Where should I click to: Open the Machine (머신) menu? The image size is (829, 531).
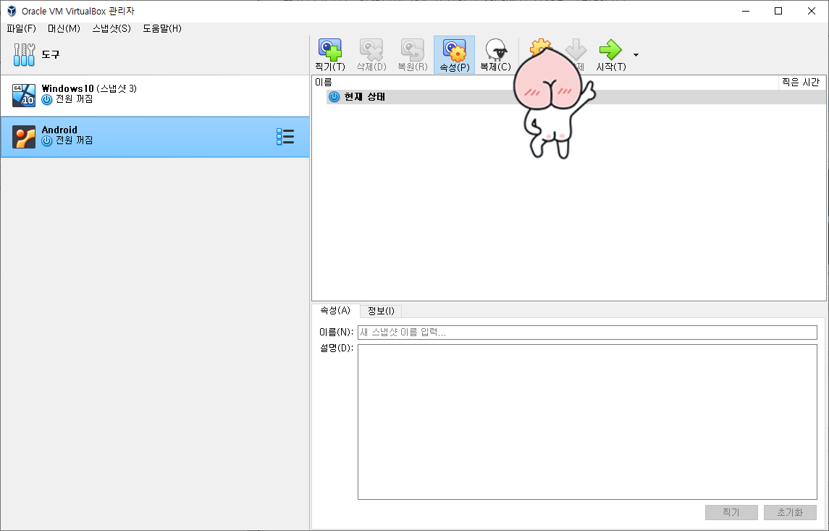64,28
